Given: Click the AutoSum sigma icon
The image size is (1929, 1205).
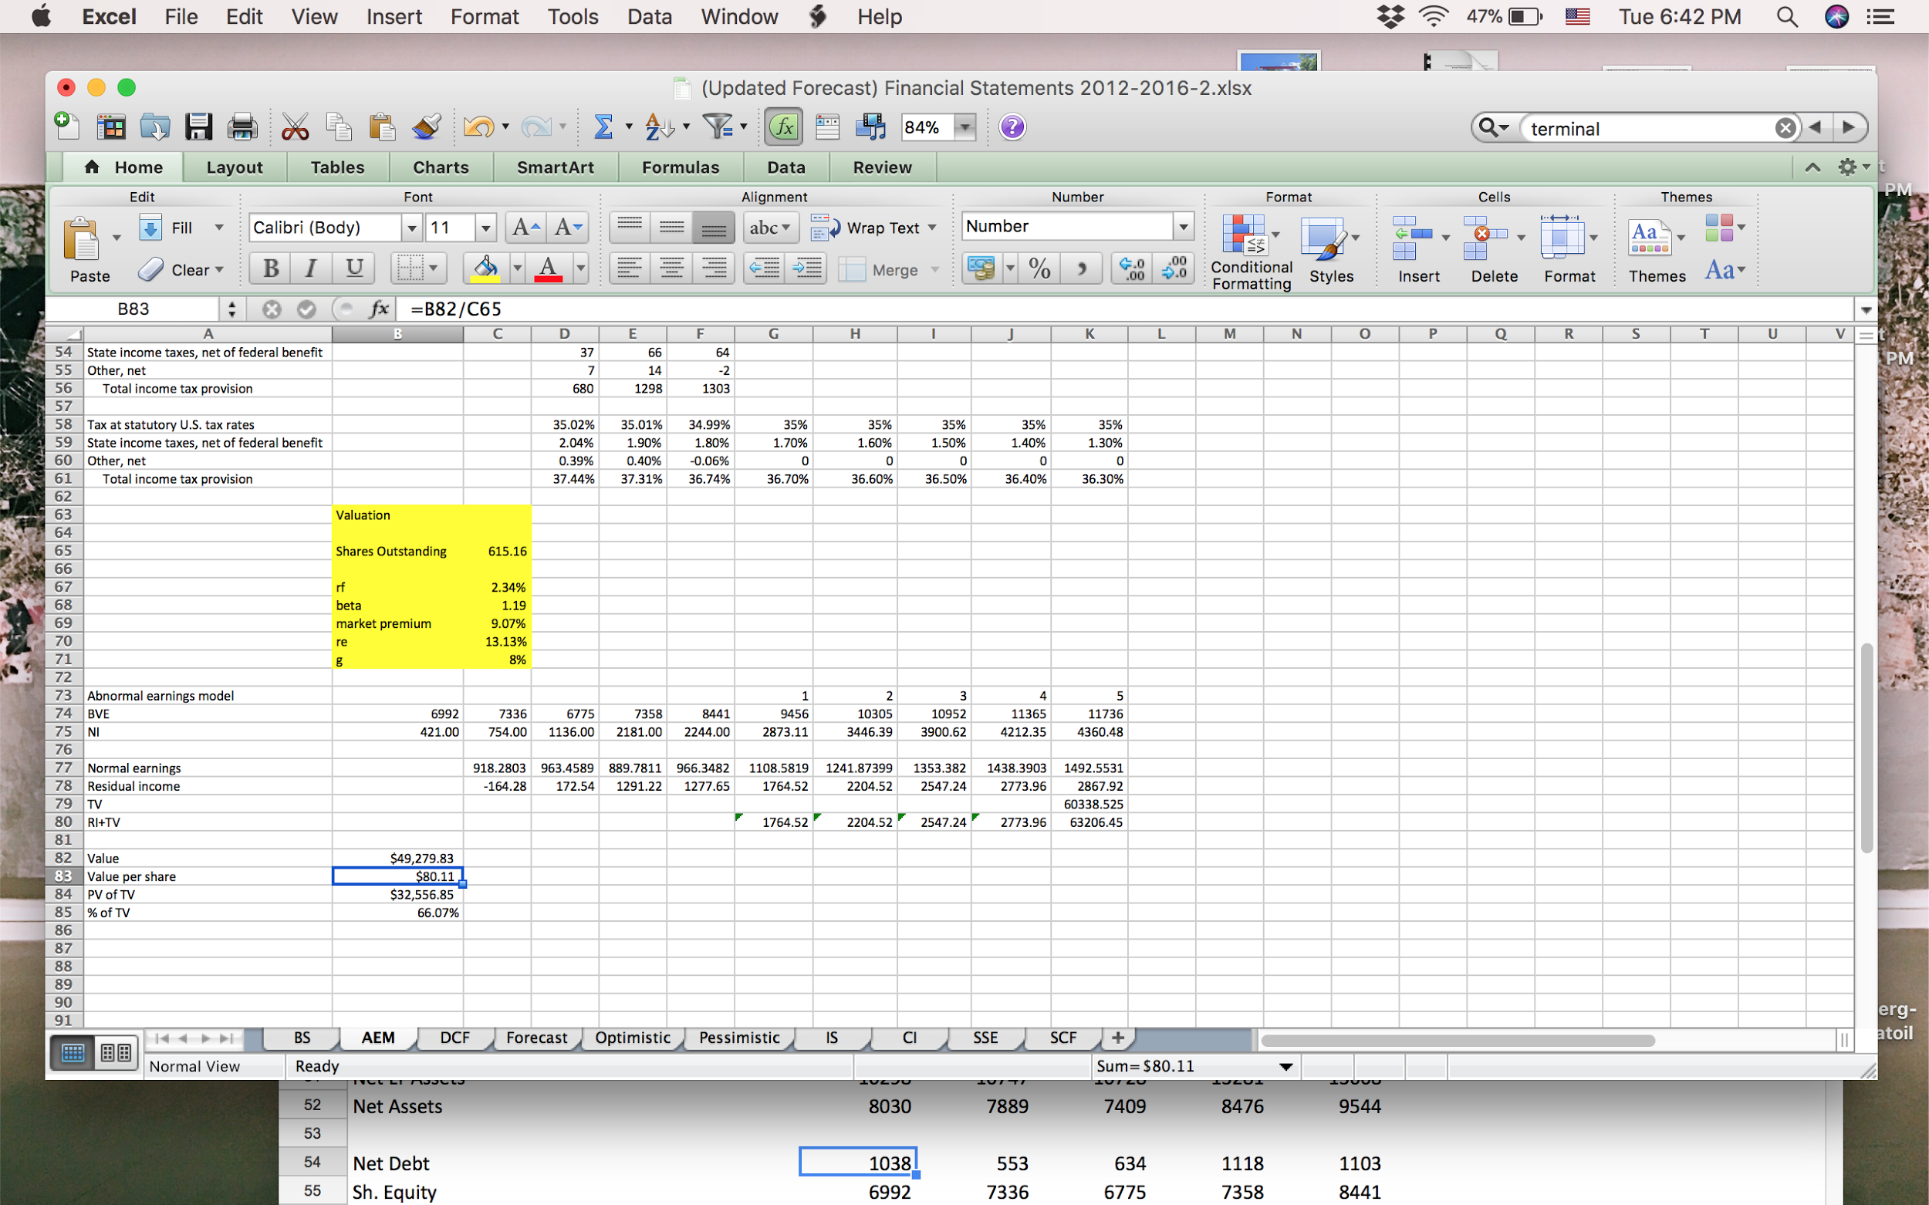Looking at the screenshot, I should pos(603,127).
